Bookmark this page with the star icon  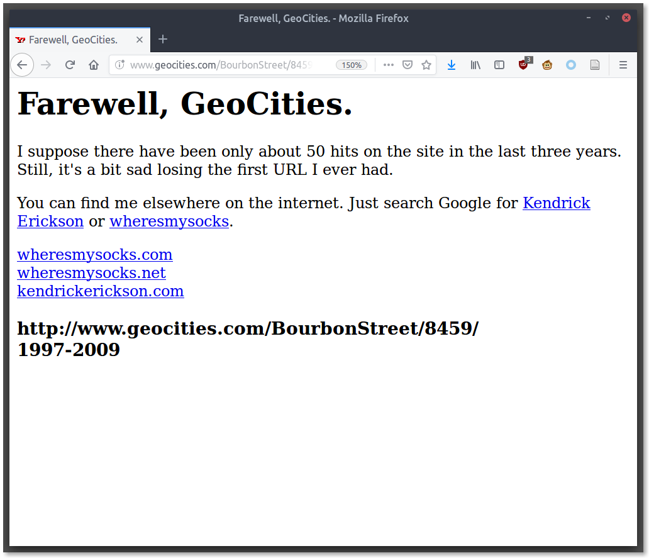tap(426, 65)
